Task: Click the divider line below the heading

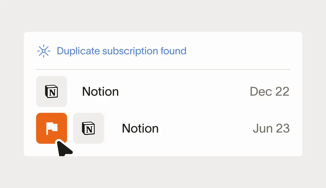Action: click(x=163, y=69)
